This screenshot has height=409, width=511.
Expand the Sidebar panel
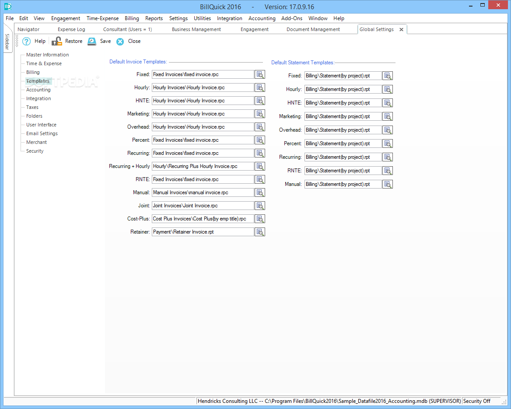7,42
